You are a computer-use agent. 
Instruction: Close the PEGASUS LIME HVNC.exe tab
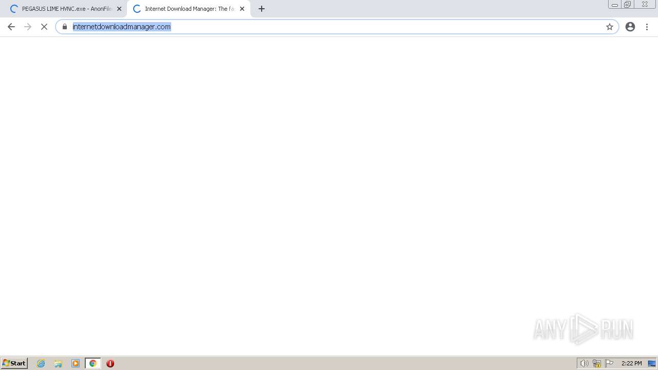coord(119,9)
